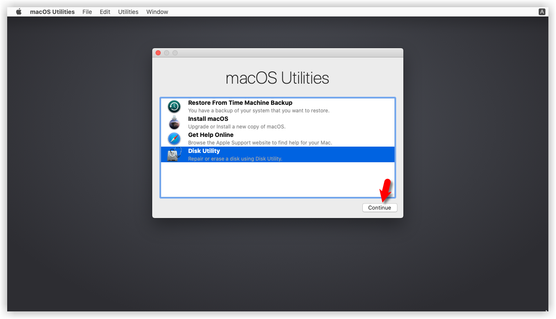Click the Disk Utility hard drive icon
Image resolution: width=556 pixels, height=319 pixels.
(174, 154)
